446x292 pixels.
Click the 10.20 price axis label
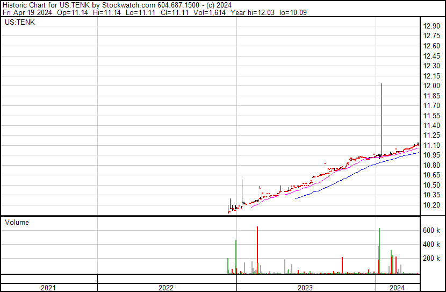point(432,205)
